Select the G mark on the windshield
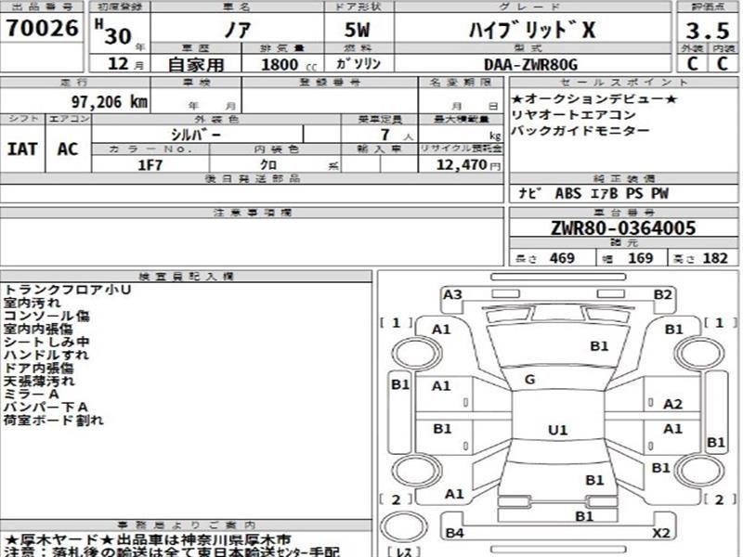Image resolution: width=743 pixels, height=557 pixels. click(529, 379)
